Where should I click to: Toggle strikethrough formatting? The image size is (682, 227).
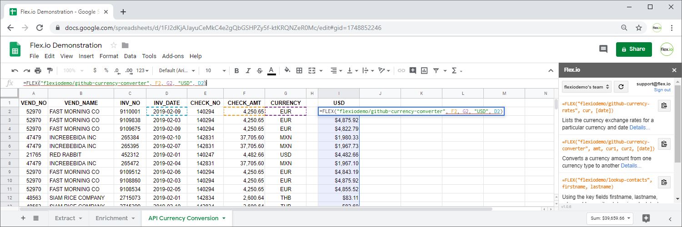click(260, 70)
